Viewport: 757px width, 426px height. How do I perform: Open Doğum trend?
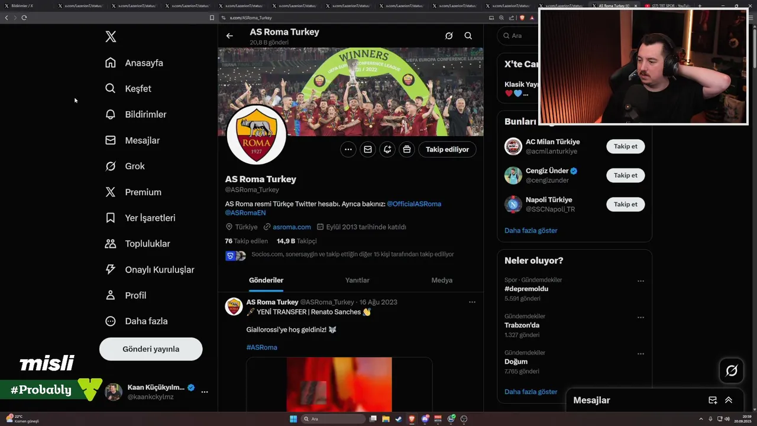516,362
